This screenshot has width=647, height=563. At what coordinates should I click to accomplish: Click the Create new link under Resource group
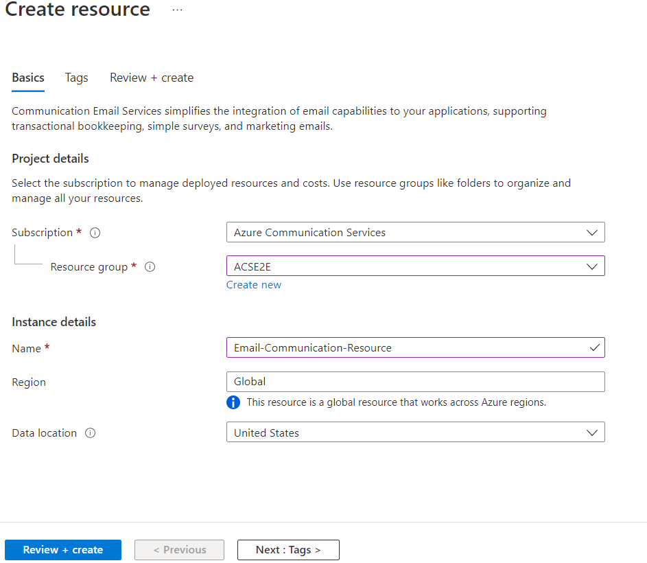(x=253, y=284)
